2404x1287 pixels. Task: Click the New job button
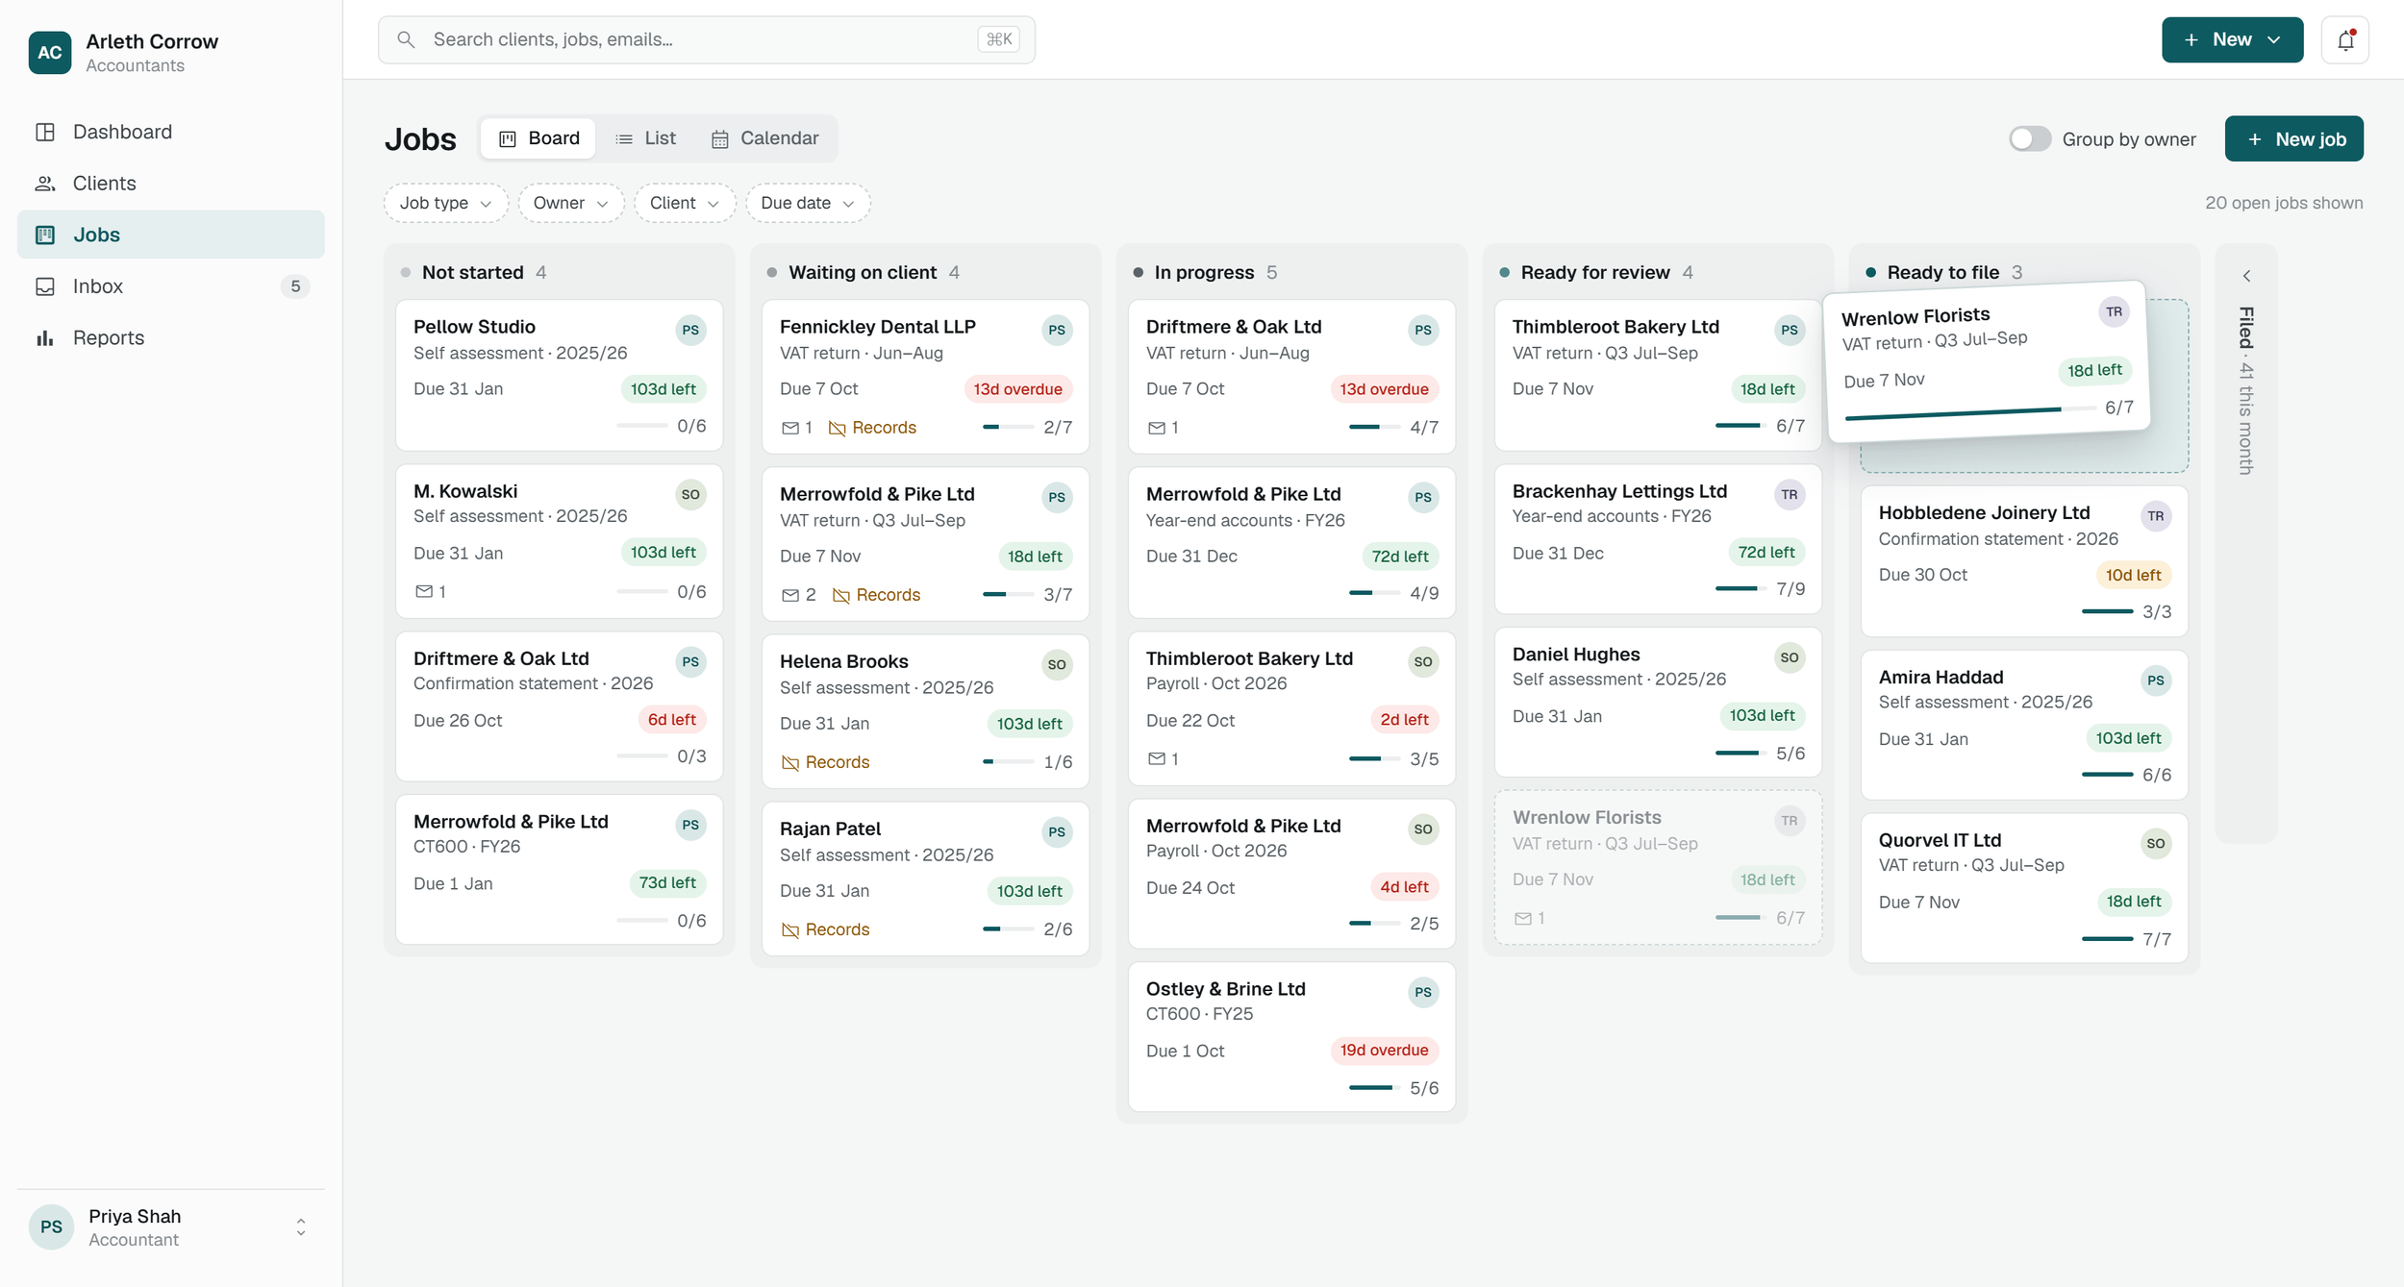[x=2293, y=138]
